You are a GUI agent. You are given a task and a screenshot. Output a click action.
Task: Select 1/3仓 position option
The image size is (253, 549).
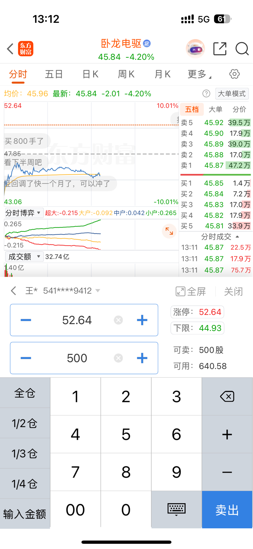tap(25, 453)
